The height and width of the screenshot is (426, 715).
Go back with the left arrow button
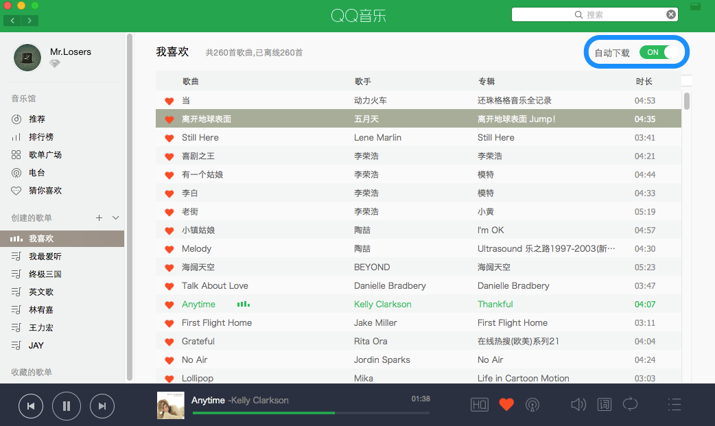coord(12,21)
